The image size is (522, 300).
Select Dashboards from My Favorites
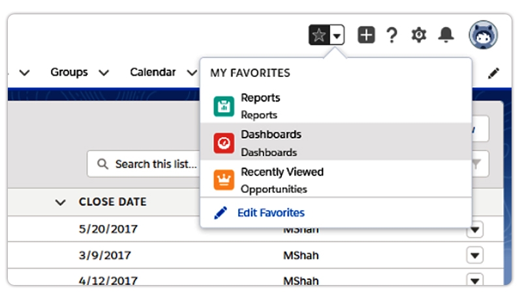click(271, 142)
